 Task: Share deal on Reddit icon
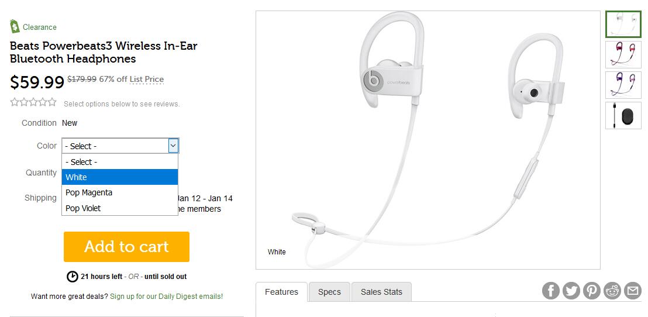coord(612,291)
